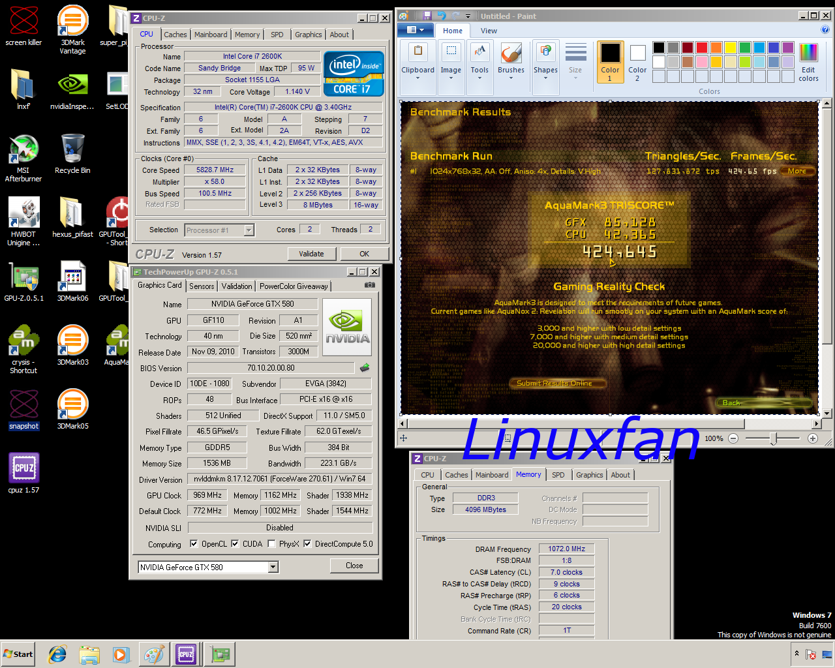Open Windows Media Player from the taskbar
Image resolution: width=835 pixels, height=668 pixels.
point(121,654)
